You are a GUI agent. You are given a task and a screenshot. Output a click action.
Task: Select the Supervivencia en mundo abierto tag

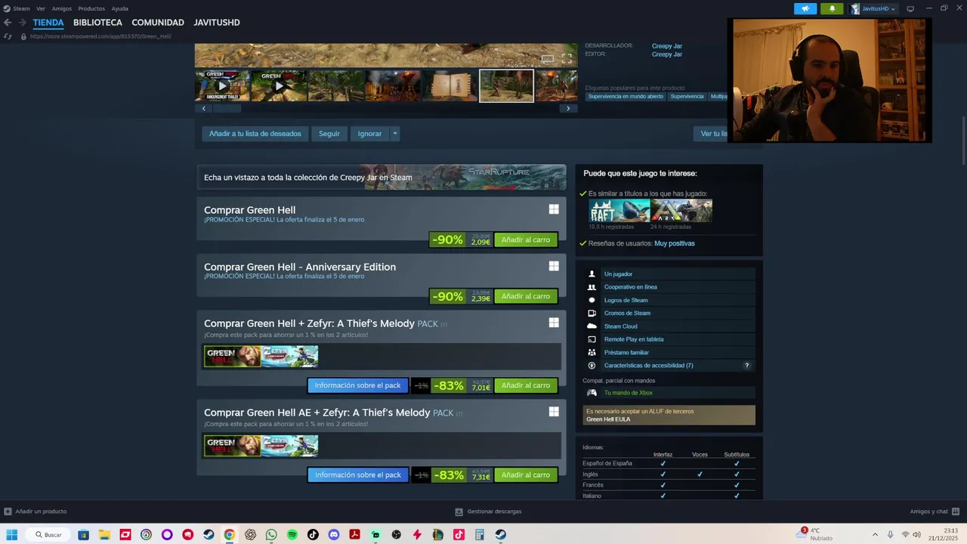(626, 97)
